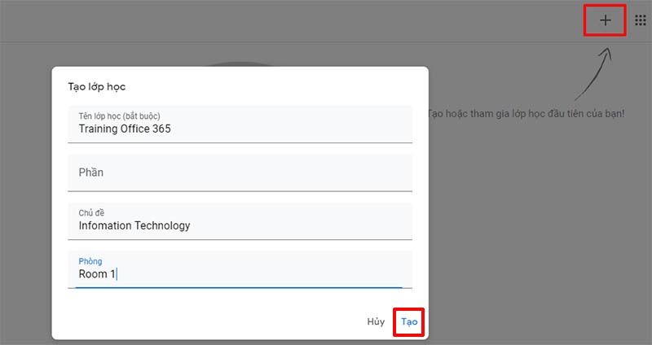The width and height of the screenshot is (652, 345).
Task: Click the 'Room 1' entry text
Action: pyautogui.click(x=97, y=274)
